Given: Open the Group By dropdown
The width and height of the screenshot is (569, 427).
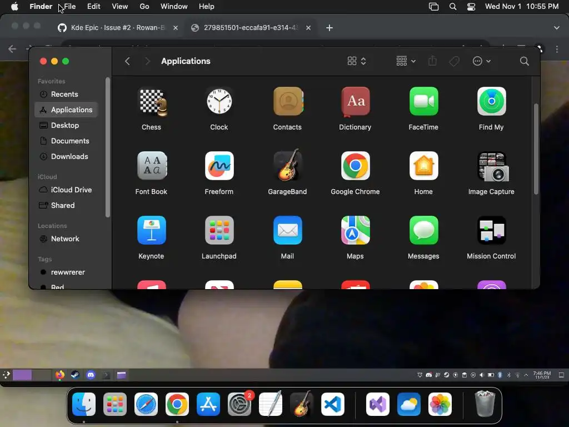Looking at the screenshot, I should pyautogui.click(x=406, y=61).
